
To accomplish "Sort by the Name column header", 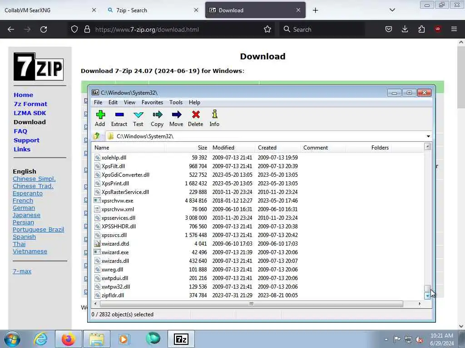I will coord(129,148).
